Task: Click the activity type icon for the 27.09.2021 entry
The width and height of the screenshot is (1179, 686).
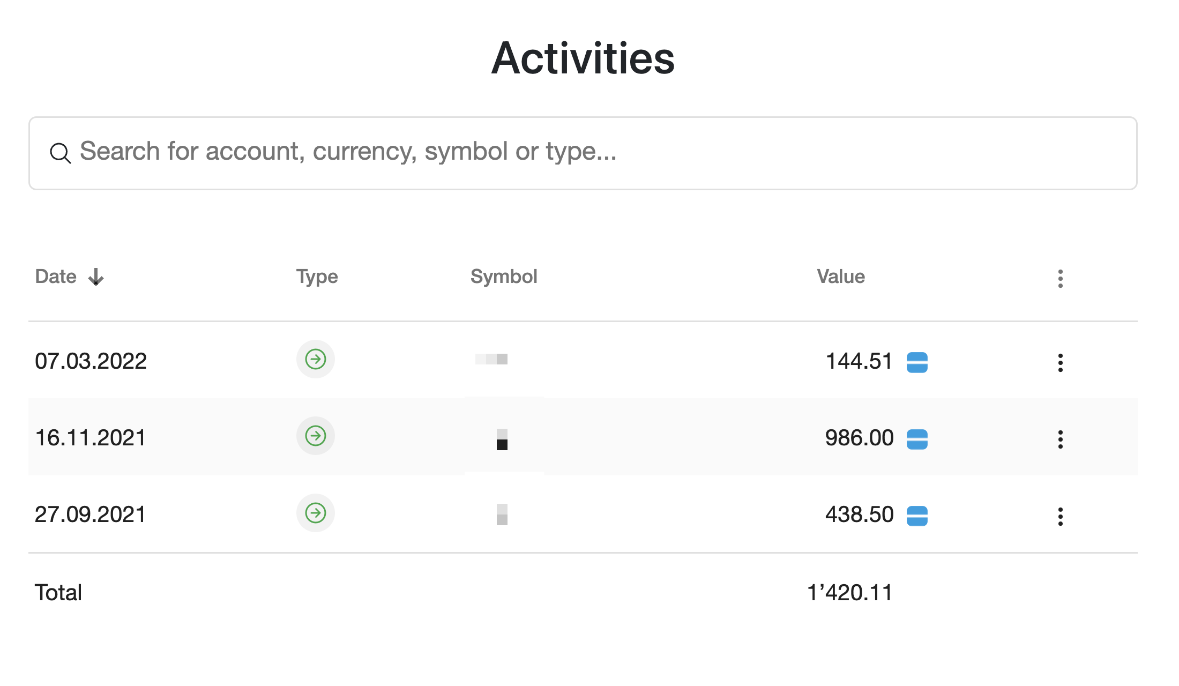Action: point(315,513)
